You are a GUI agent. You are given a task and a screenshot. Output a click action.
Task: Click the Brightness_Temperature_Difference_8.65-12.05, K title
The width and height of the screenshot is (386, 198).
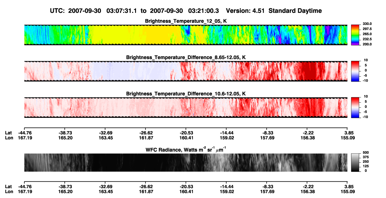point(186,57)
